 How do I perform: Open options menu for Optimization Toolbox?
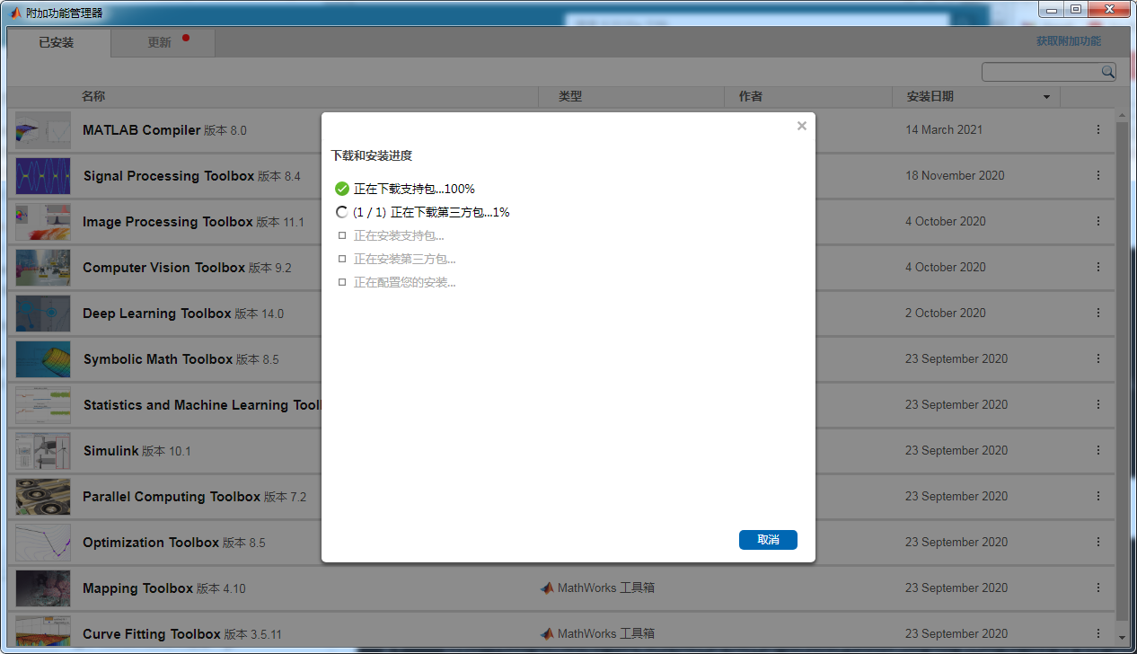[x=1097, y=542]
